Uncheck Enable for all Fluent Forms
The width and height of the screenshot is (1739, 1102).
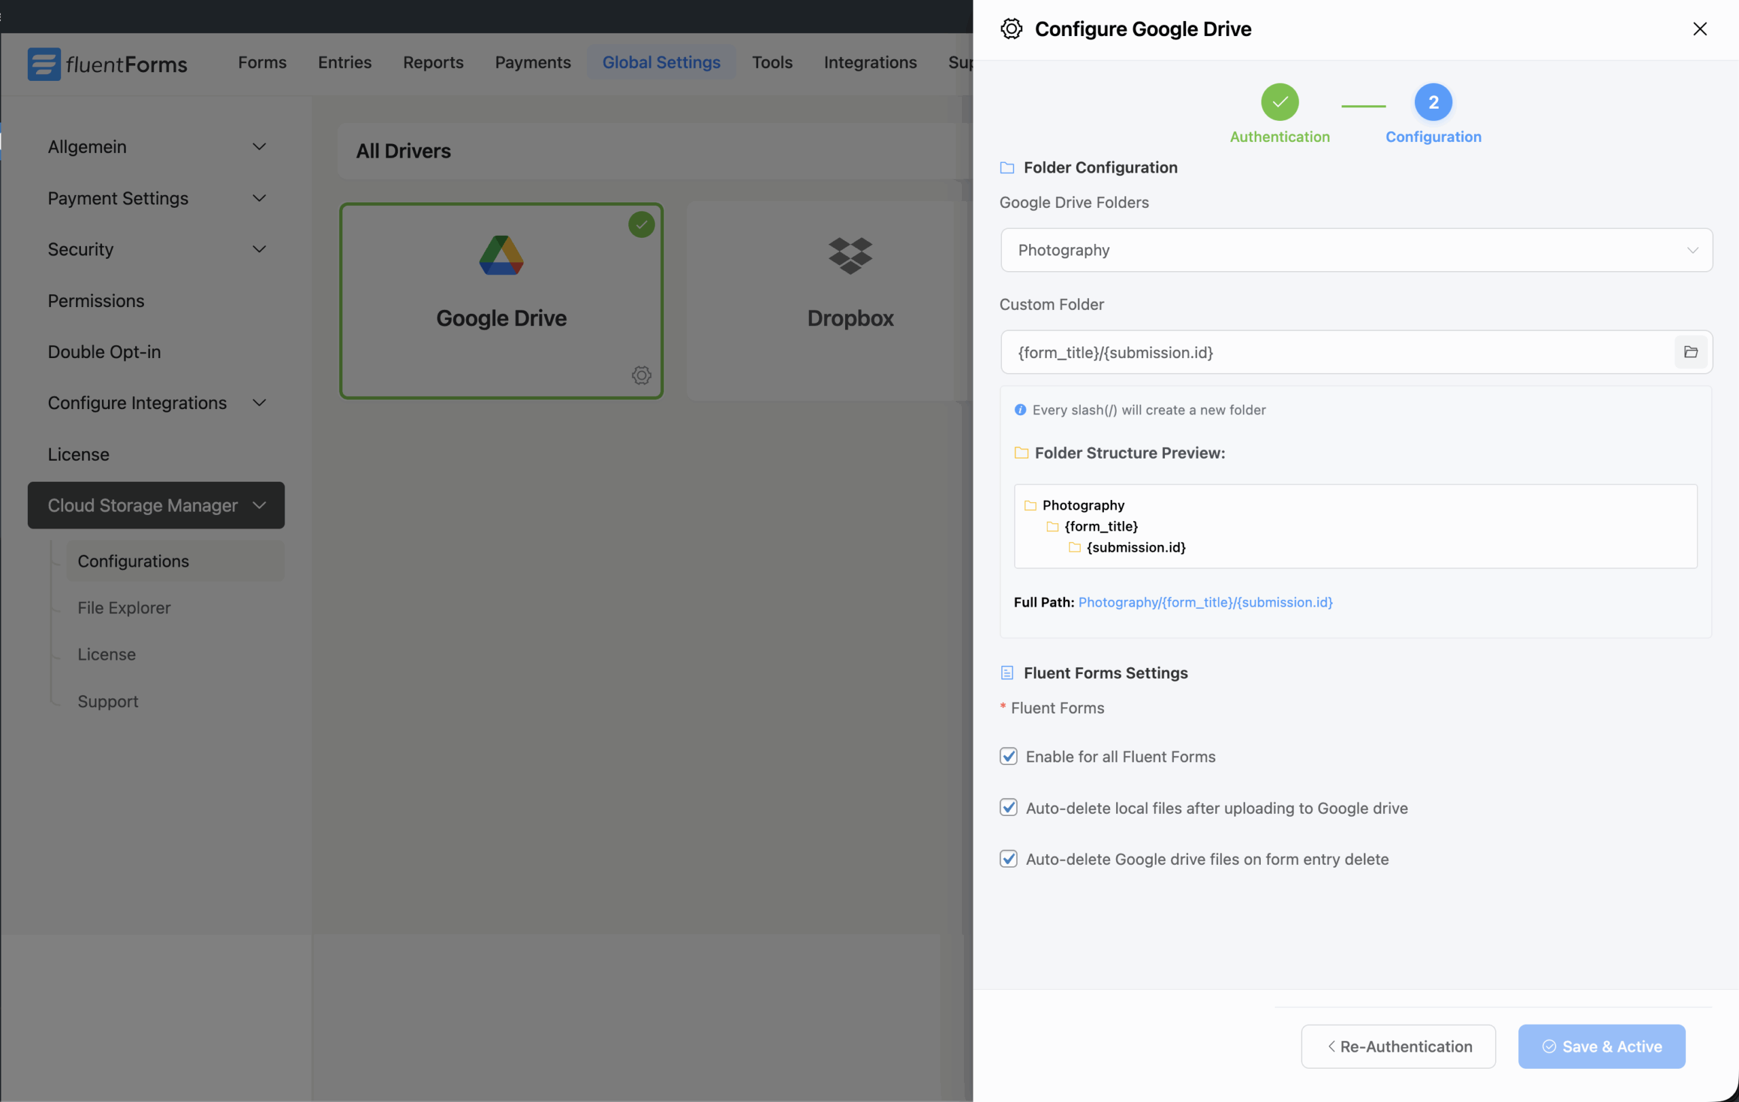coord(1008,756)
